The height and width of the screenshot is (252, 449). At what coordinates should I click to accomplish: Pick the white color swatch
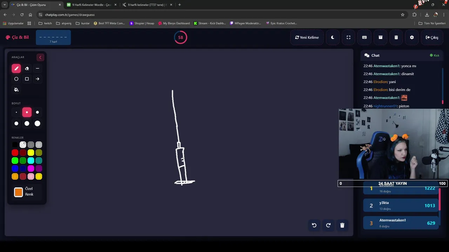tap(23, 145)
